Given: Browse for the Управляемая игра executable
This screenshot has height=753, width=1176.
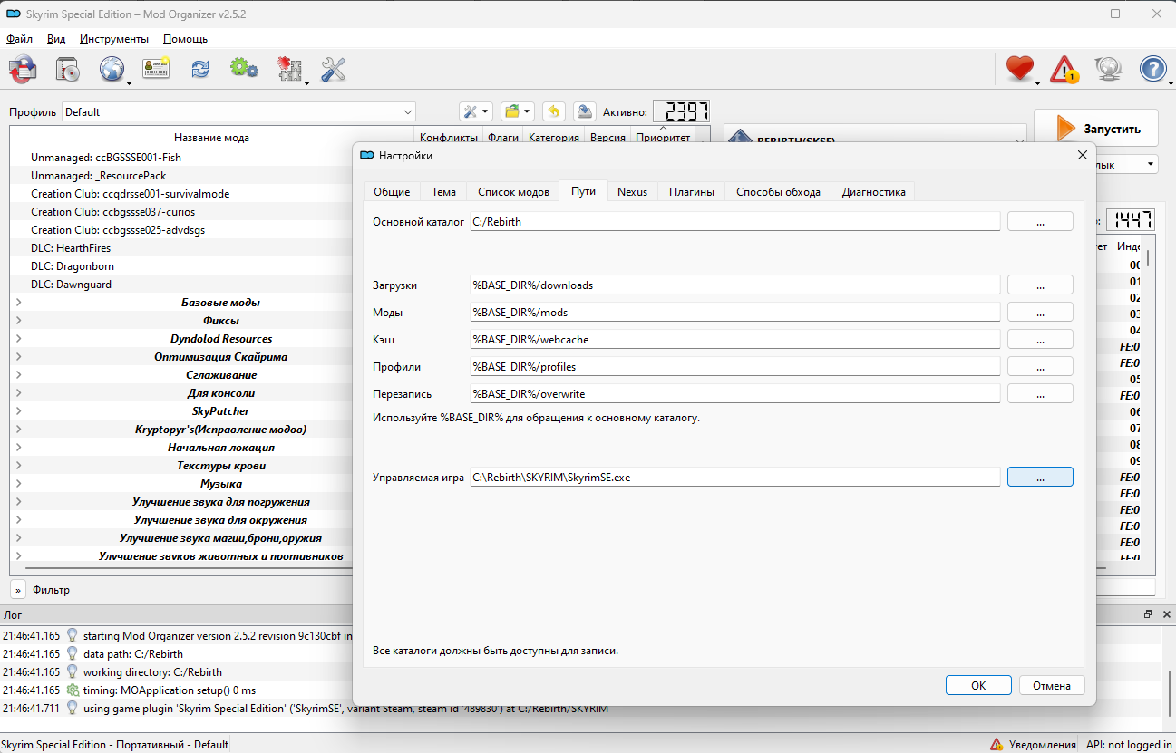Looking at the screenshot, I should [x=1040, y=477].
